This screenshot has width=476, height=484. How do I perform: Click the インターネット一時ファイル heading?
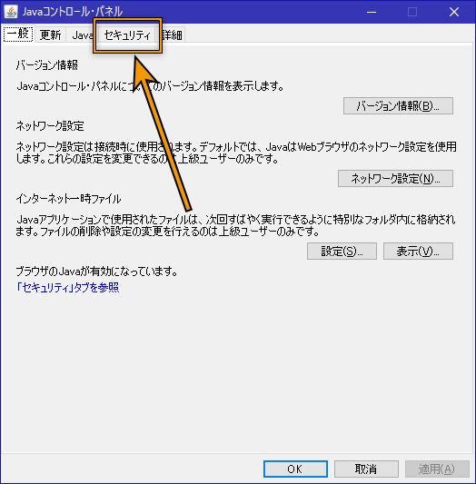coord(68,199)
